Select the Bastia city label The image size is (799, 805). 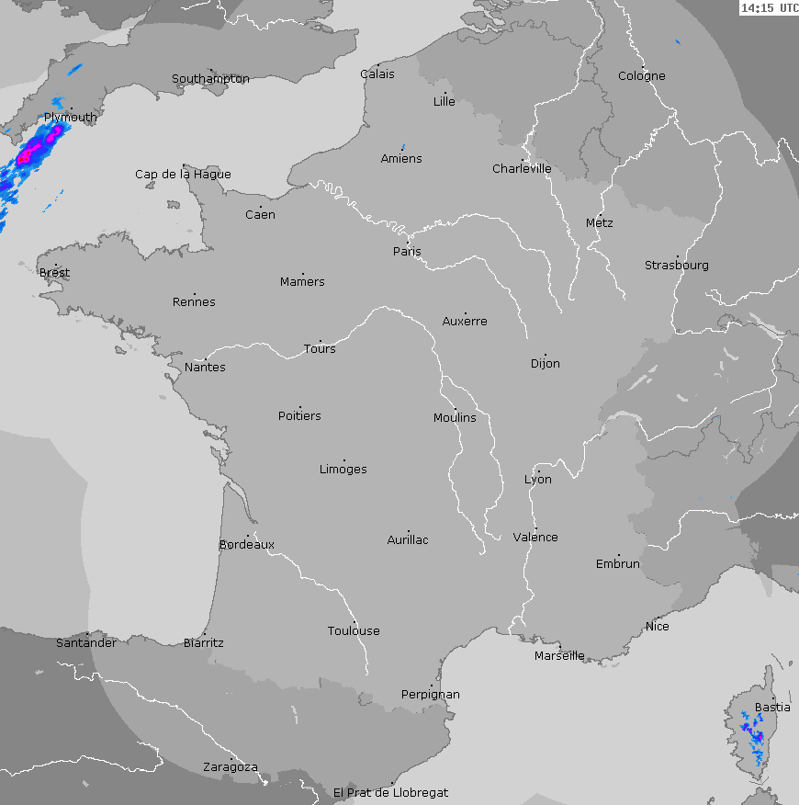pyautogui.click(x=771, y=708)
